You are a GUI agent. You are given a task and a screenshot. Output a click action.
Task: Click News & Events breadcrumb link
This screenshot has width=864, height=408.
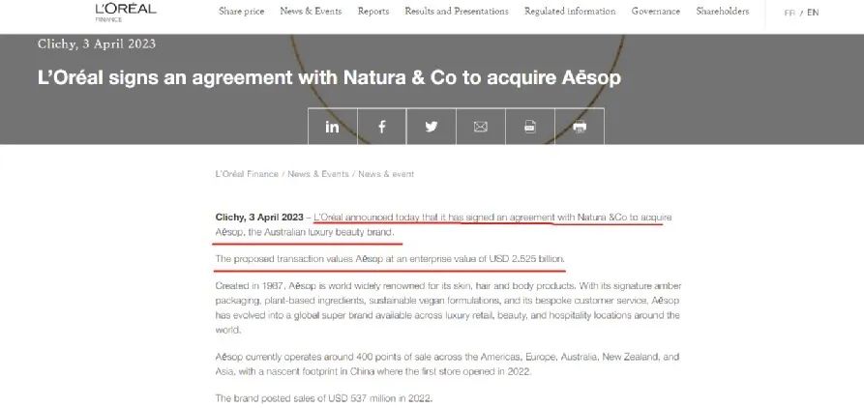(317, 174)
